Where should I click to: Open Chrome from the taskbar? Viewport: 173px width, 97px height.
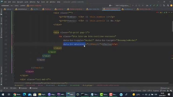(x=17, y=95)
